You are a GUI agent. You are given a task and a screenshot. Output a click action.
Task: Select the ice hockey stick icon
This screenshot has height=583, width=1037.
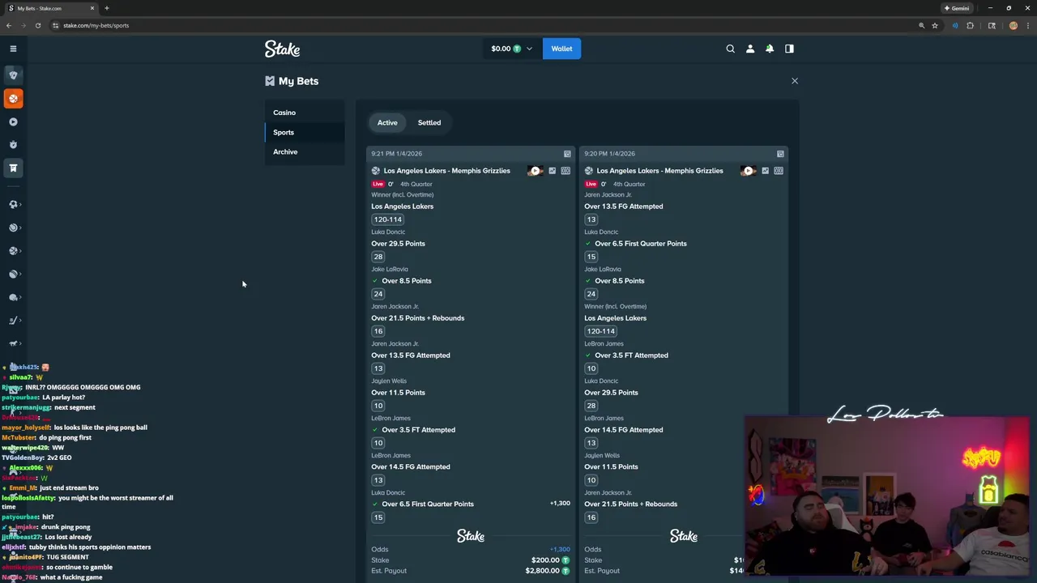[13, 321]
